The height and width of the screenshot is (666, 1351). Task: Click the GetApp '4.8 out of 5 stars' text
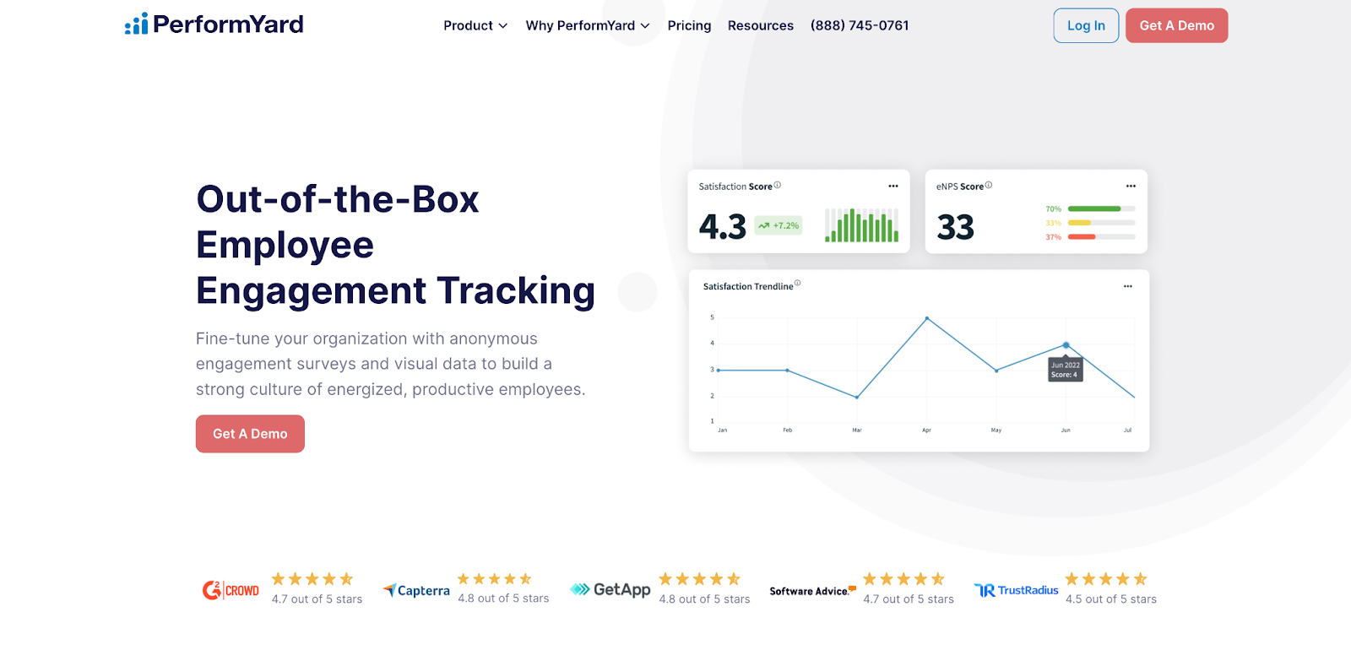click(x=705, y=599)
